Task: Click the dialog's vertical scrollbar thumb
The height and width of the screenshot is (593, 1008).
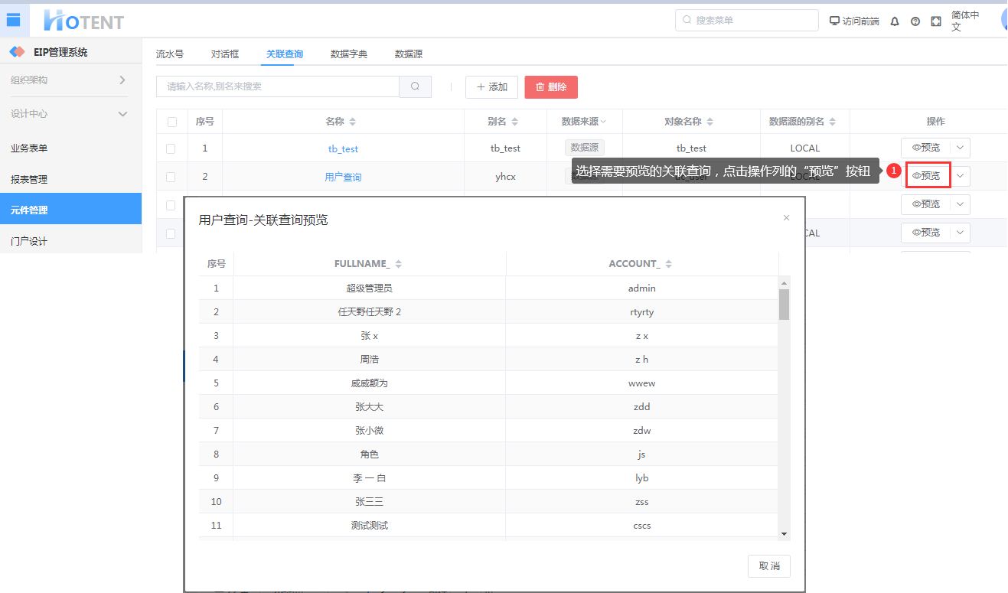Action: click(784, 304)
